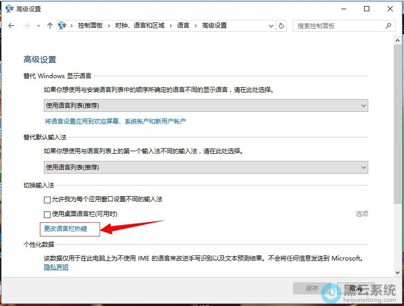Click the language icon in the address bar
The height and width of the screenshot is (306, 404).
tap(62, 26)
